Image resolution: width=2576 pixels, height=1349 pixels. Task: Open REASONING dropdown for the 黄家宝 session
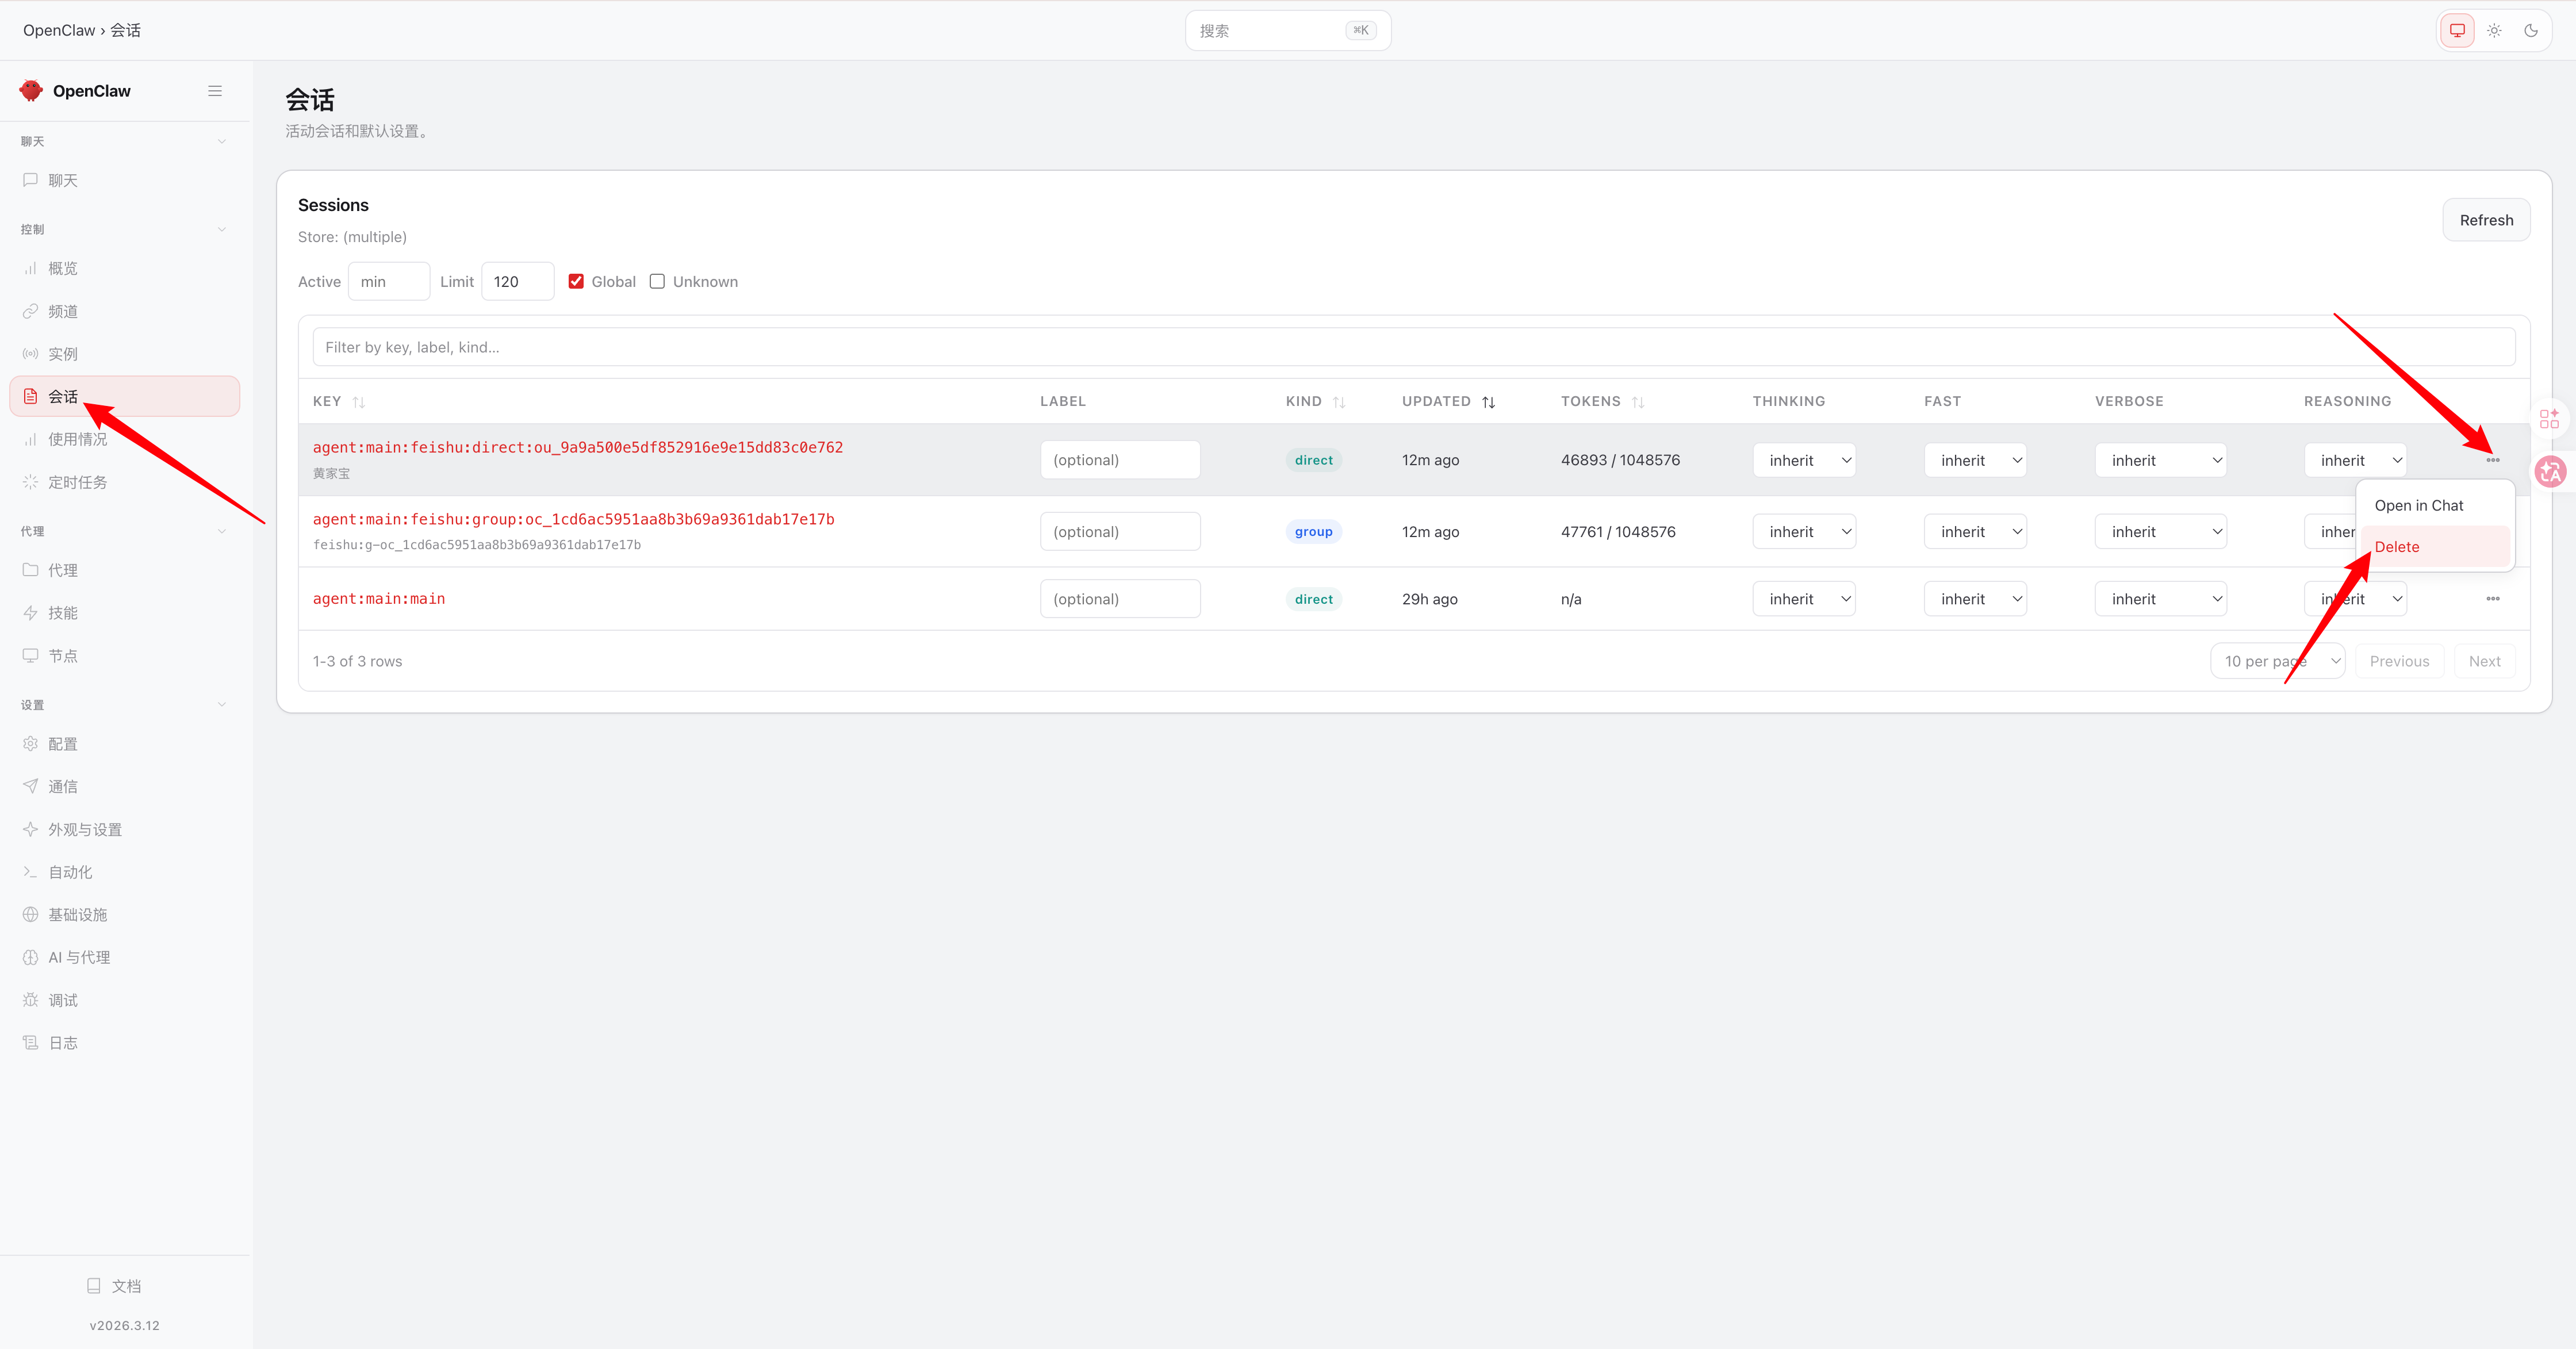click(x=2355, y=460)
